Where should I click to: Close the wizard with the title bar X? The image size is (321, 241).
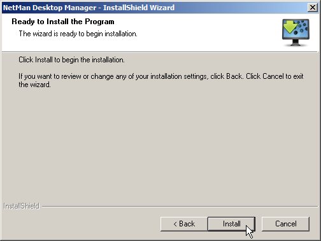click(x=313, y=8)
